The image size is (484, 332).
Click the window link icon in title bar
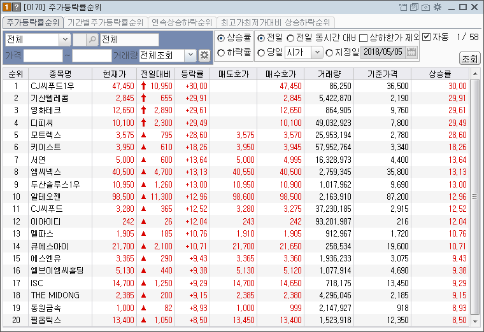coord(403,7)
